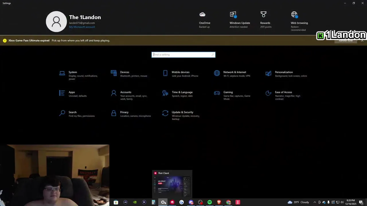Click the lando075@gmail.com email text

tap(82, 23)
